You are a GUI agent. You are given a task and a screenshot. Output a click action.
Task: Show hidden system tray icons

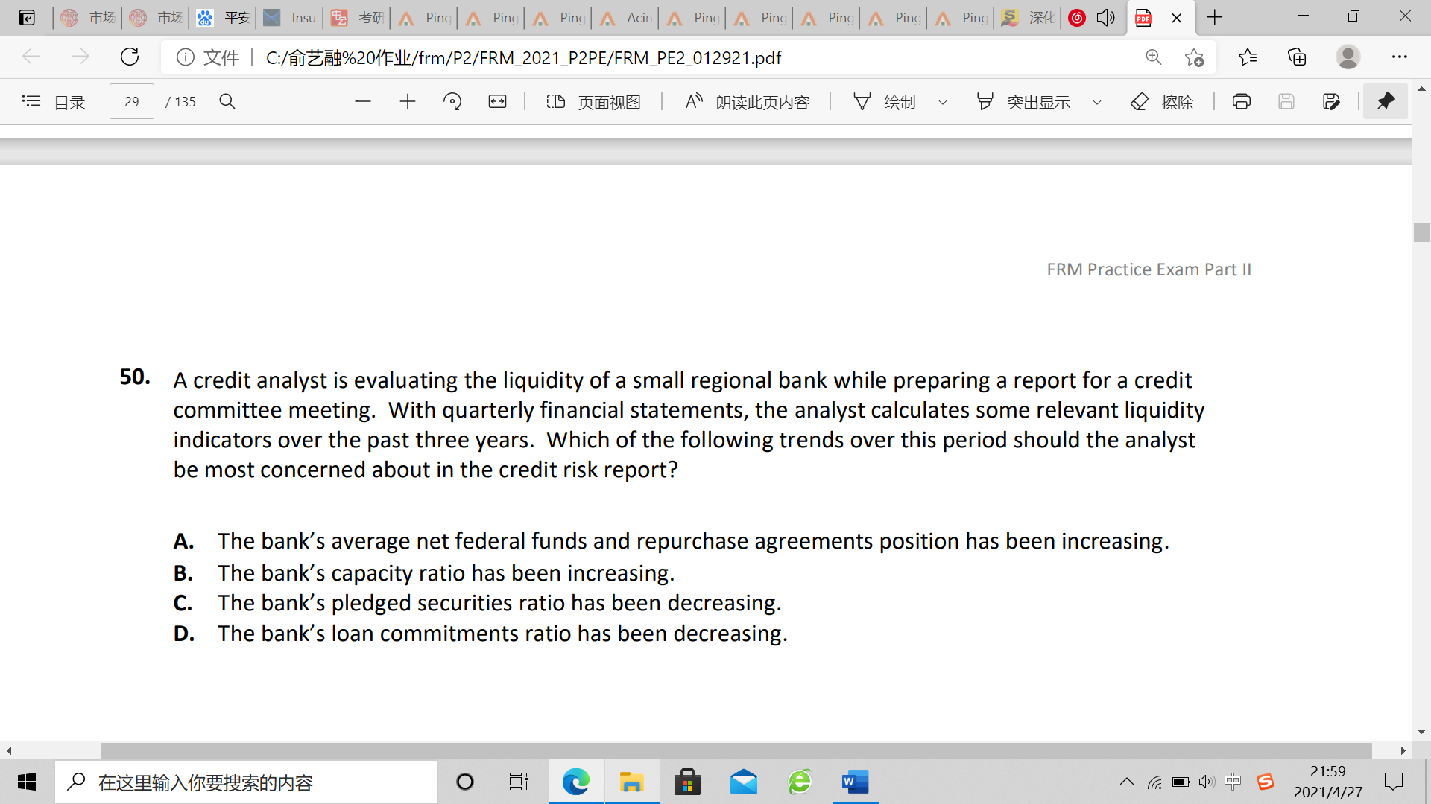click(x=1127, y=782)
